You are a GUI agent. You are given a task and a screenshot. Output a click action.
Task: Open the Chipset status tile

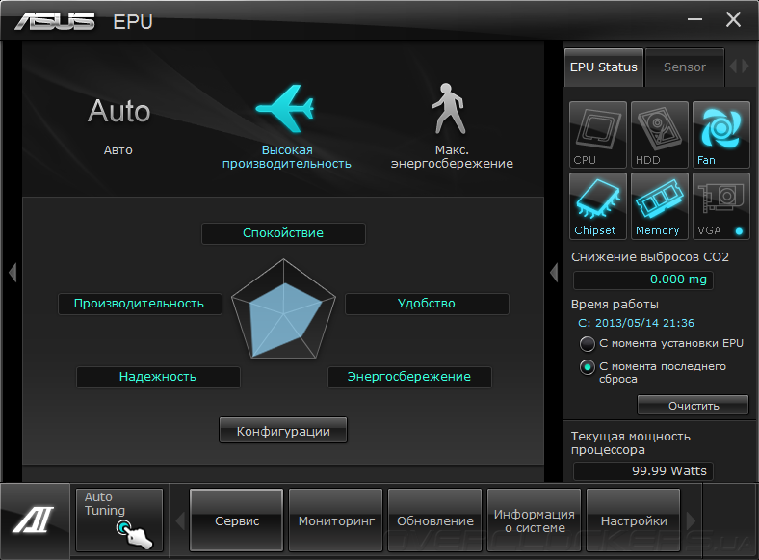598,206
